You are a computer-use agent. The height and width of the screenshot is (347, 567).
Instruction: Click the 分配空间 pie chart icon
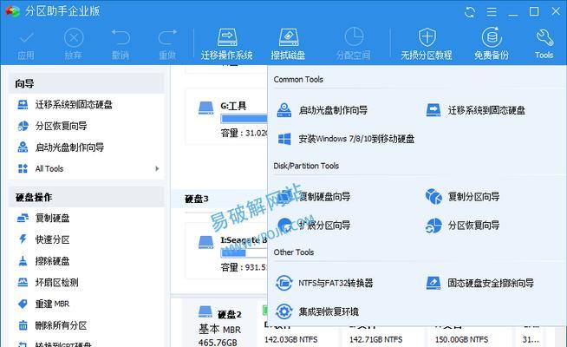click(x=354, y=37)
